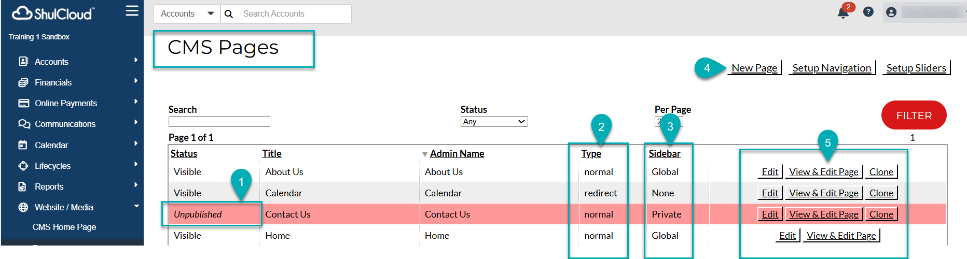Sort by the Sidebar column header
This screenshot has width=967, height=259.
(x=665, y=153)
